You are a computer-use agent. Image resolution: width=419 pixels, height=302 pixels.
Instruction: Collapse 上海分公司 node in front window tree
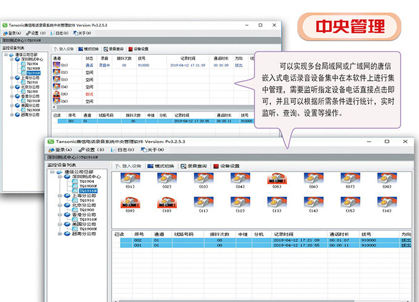tap(60, 195)
